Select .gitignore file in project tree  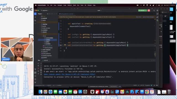pyautogui.click(x=45, y=52)
